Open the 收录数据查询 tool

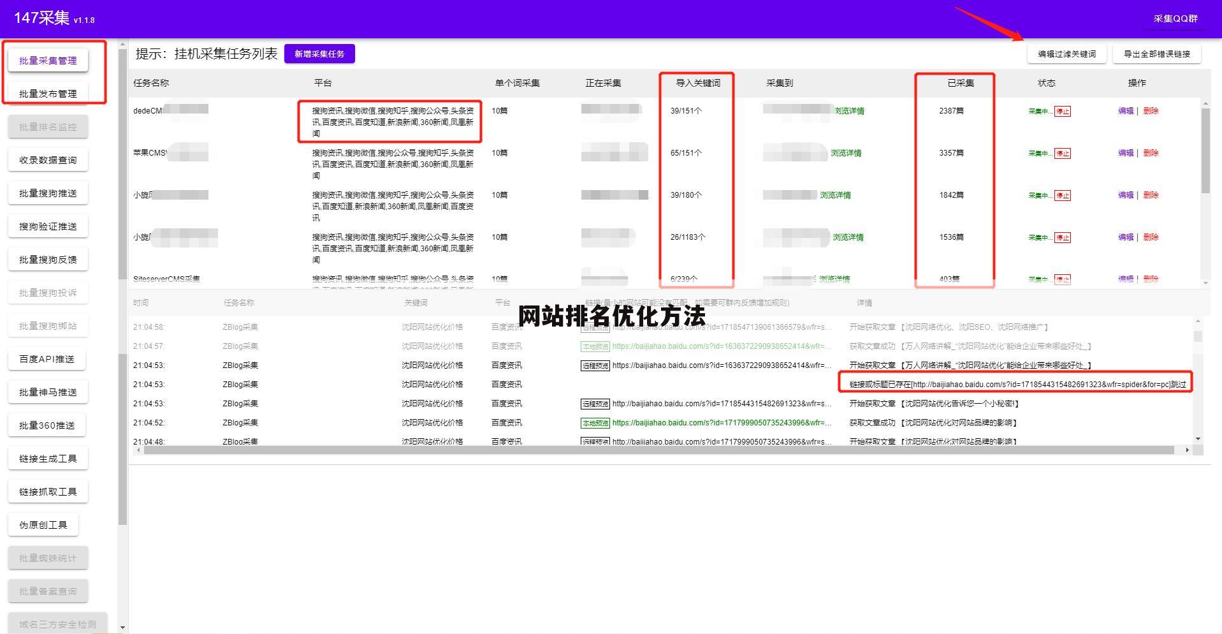[x=47, y=159]
